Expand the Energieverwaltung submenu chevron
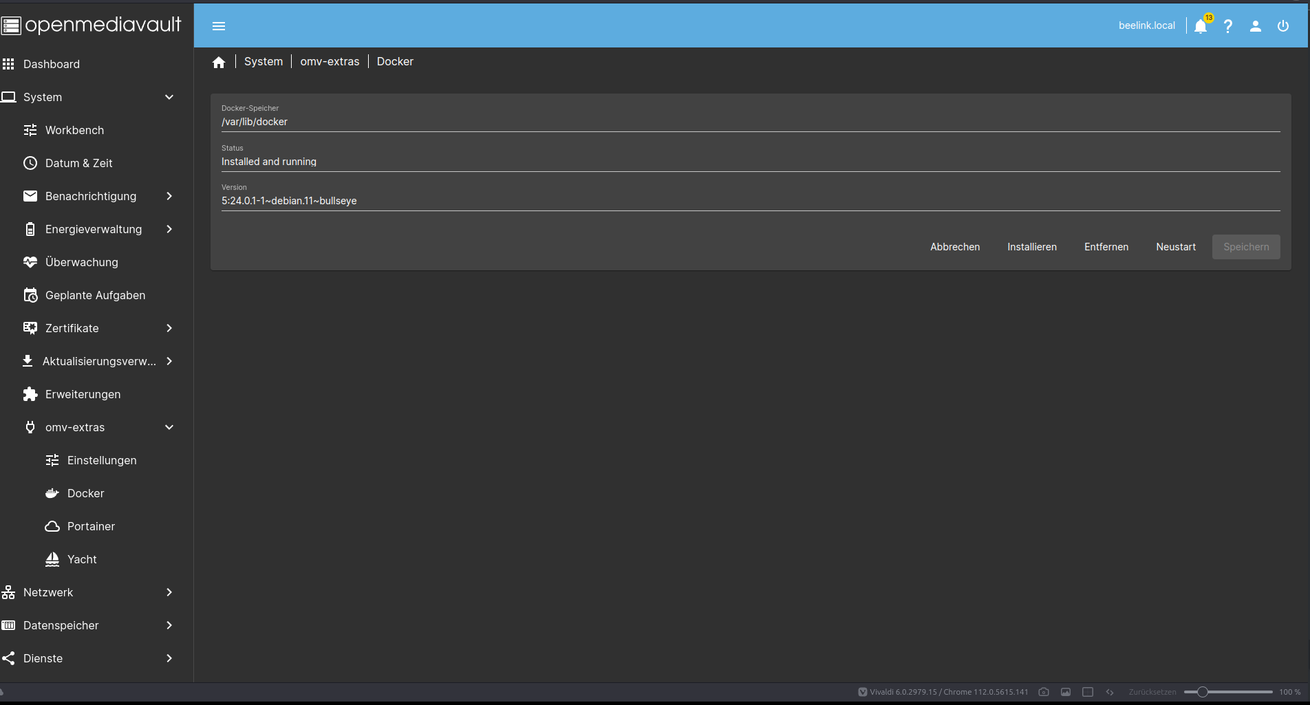This screenshot has width=1310, height=705. pyautogui.click(x=169, y=229)
